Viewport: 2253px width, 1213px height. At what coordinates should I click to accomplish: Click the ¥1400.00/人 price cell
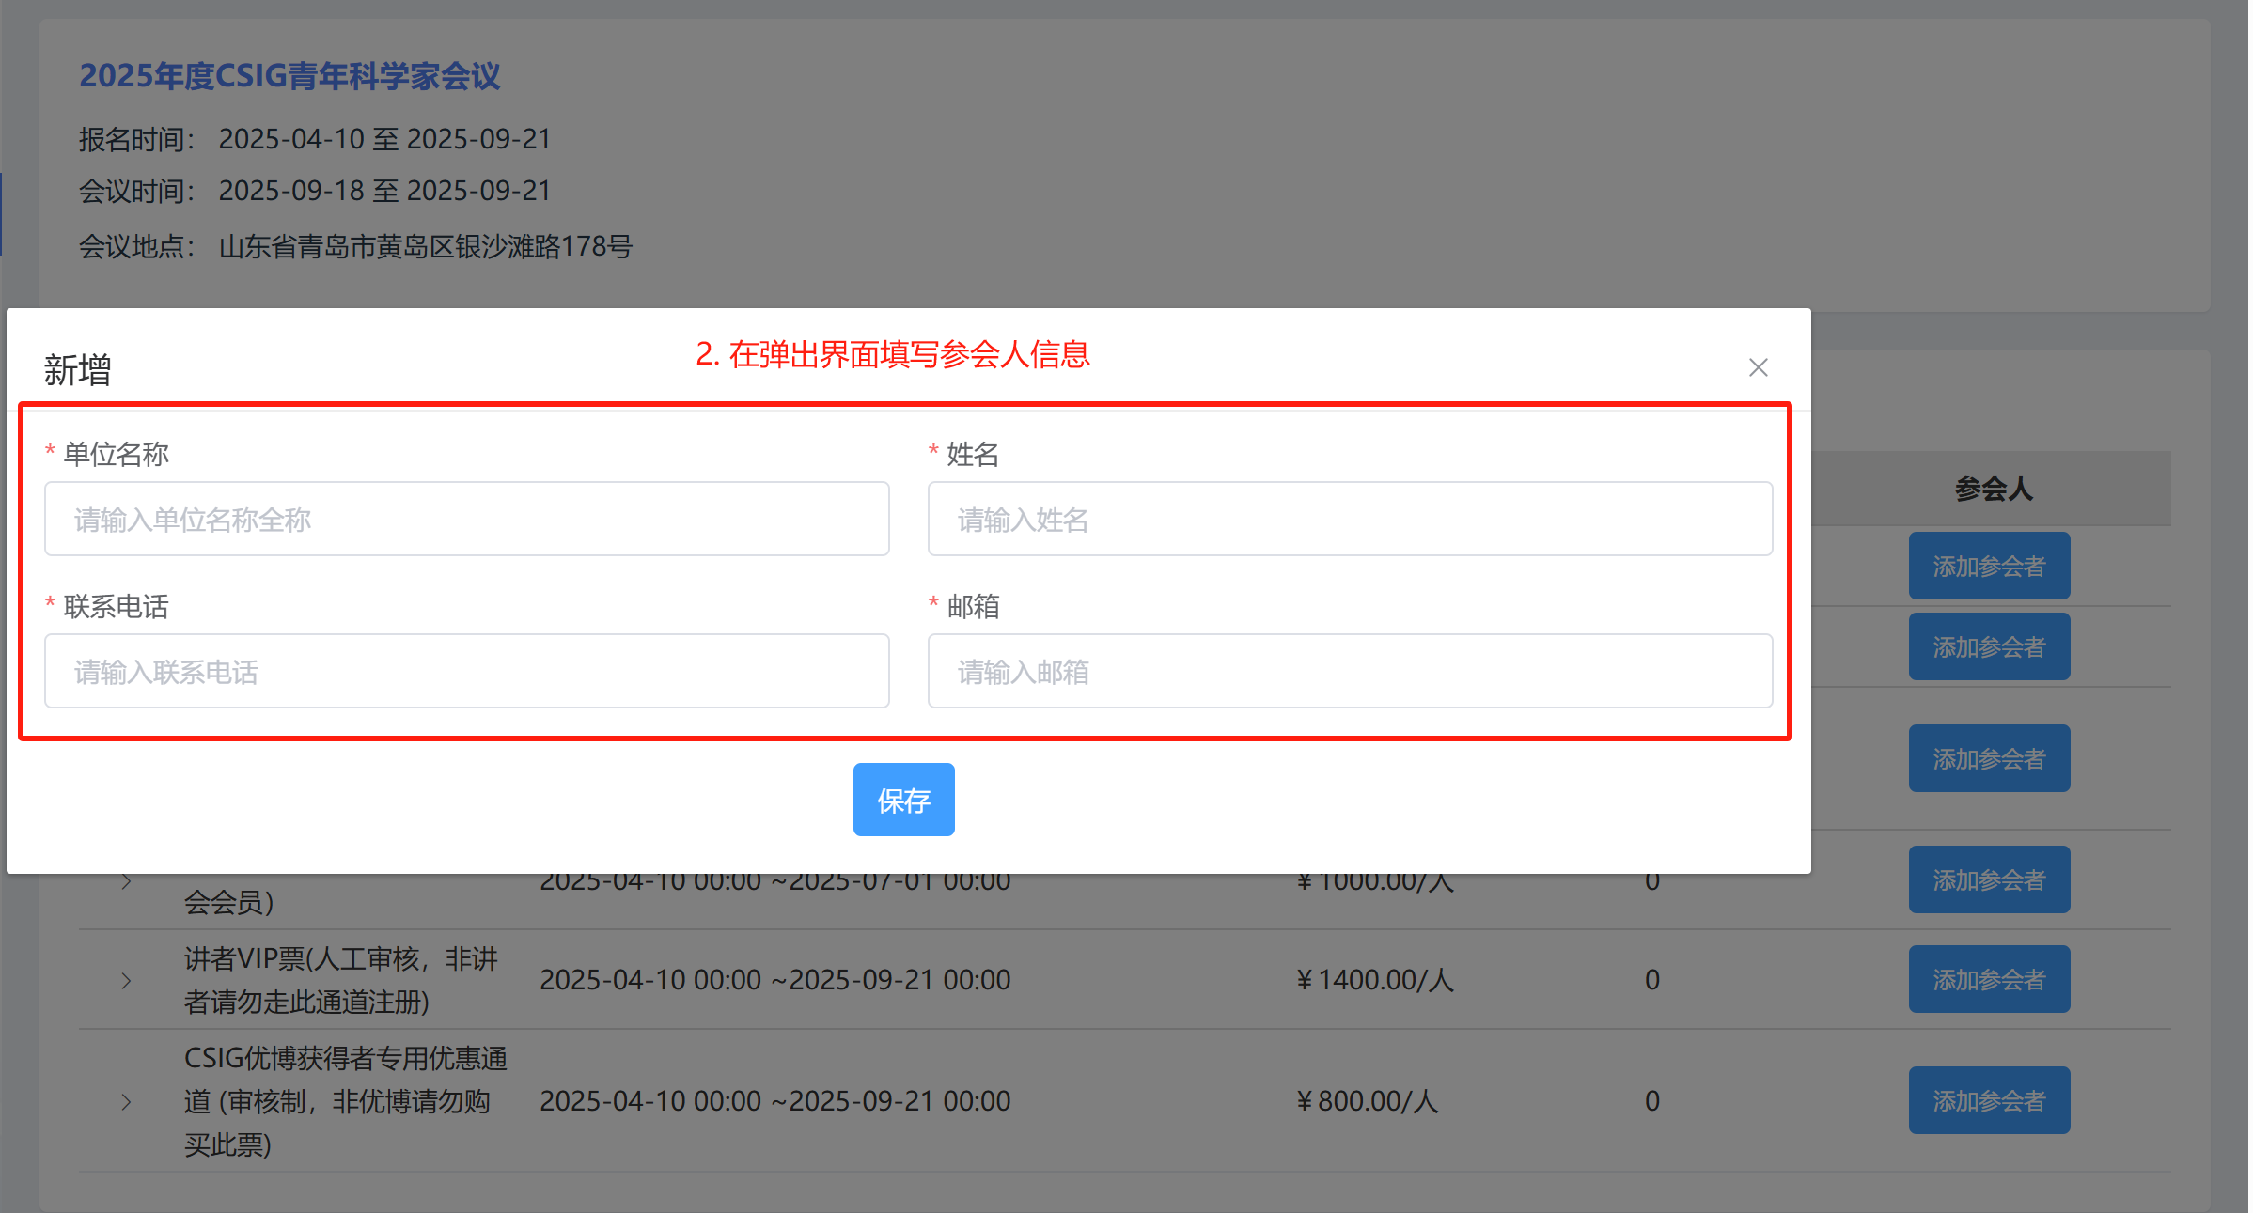point(1374,980)
